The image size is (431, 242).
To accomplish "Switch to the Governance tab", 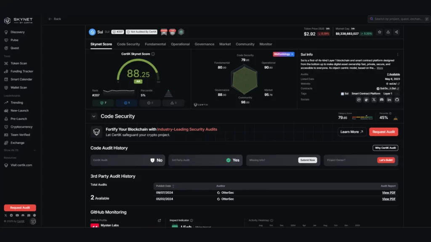I will pos(204,44).
